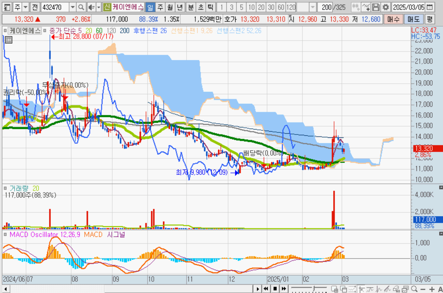Click the speaker sound icon
Image resolution: width=443 pixels, height=293 pixels.
pyautogui.click(x=91, y=7)
